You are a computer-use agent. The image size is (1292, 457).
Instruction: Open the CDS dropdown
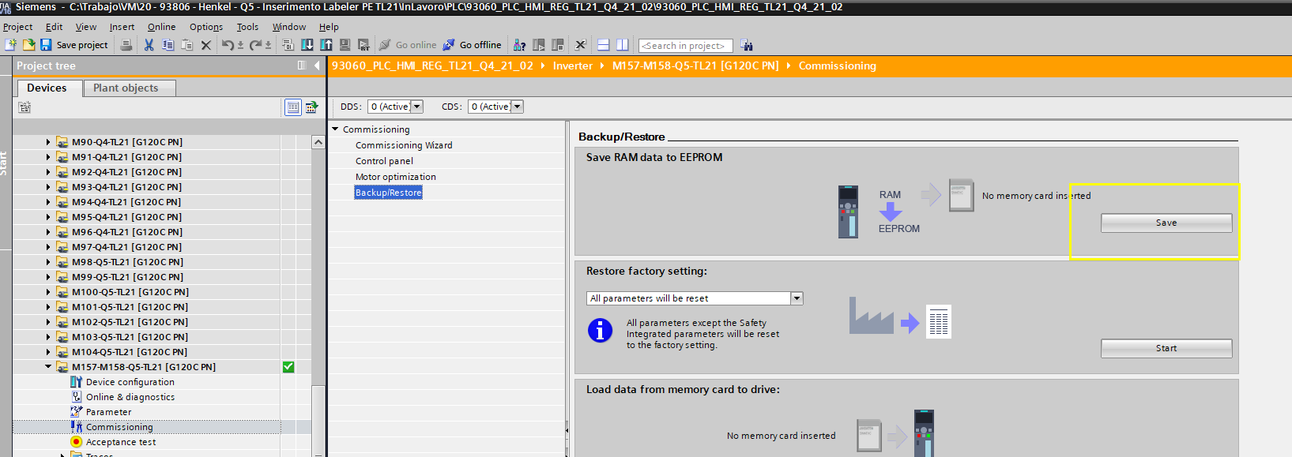[518, 107]
